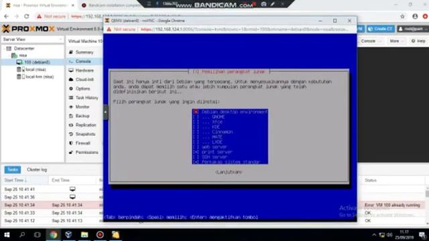
Task: Select the Console menu item in the VM panel
Action: pos(83,61)
